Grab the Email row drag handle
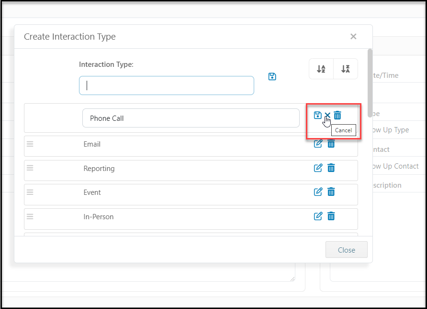 click(x=30, y=144)
